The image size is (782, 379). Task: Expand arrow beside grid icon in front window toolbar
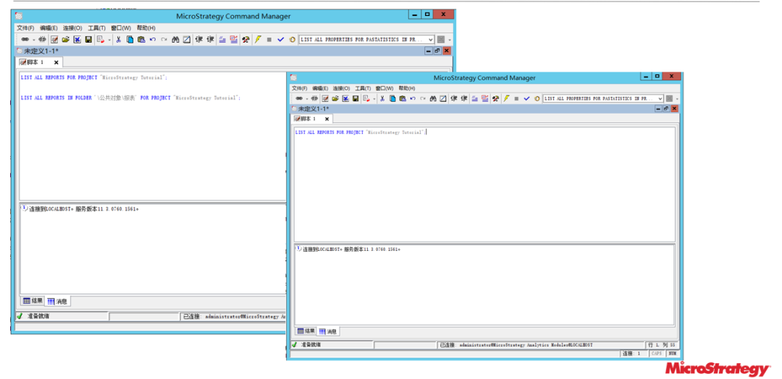point(677,99)
